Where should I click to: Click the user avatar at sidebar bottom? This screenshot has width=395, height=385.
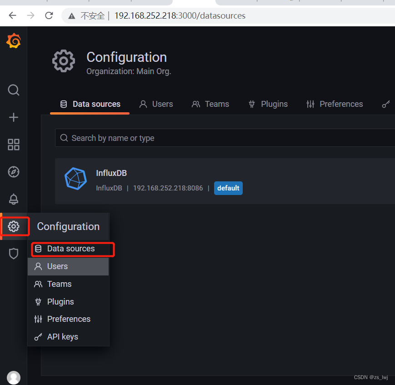14,377
